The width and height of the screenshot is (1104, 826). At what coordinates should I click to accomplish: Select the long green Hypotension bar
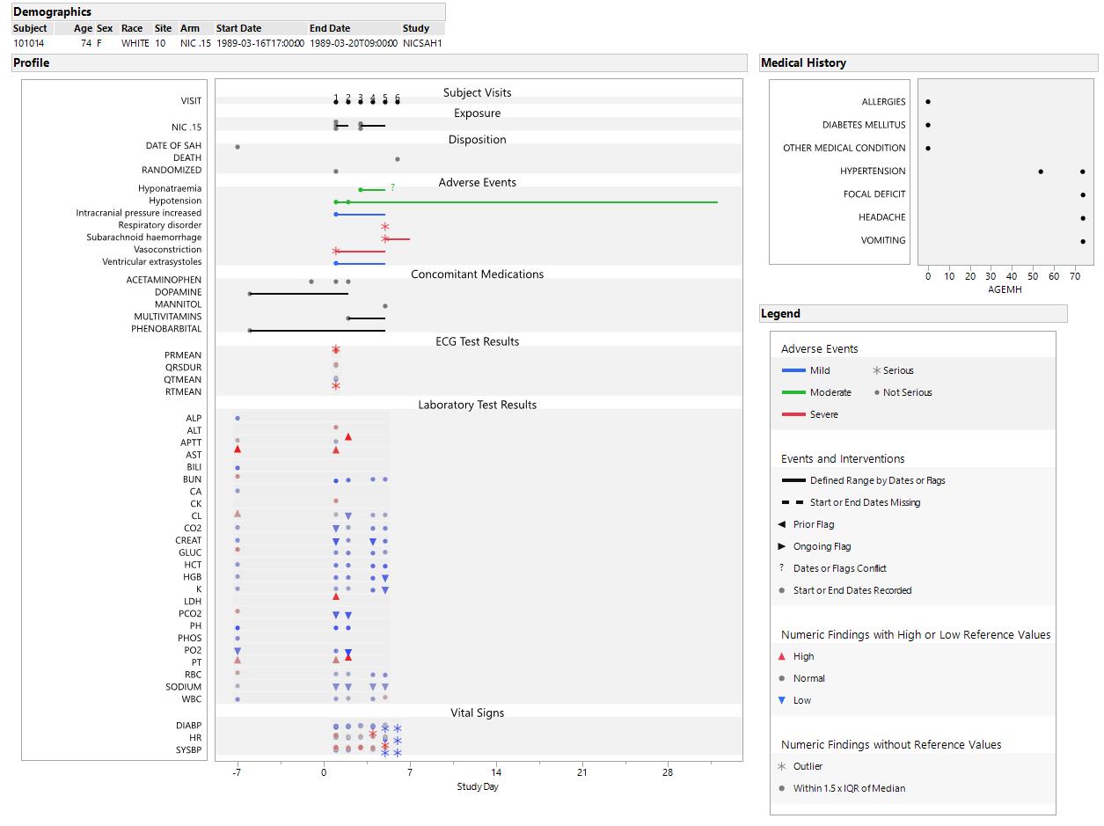pyautogui.click(x=528, y=202)
